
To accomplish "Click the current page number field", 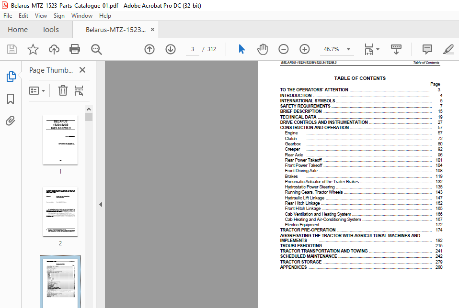I will pyautogui.click(x=192, y=49).
